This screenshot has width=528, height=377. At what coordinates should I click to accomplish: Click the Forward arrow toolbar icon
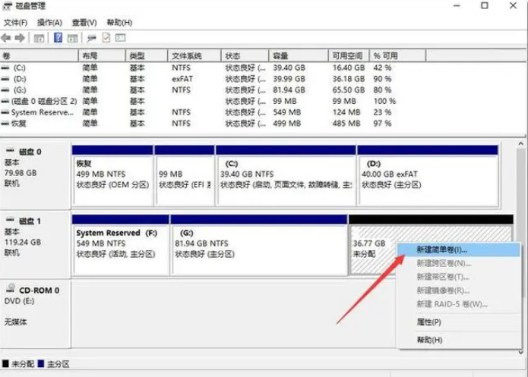pyautogui.click(x=20, y=38)
